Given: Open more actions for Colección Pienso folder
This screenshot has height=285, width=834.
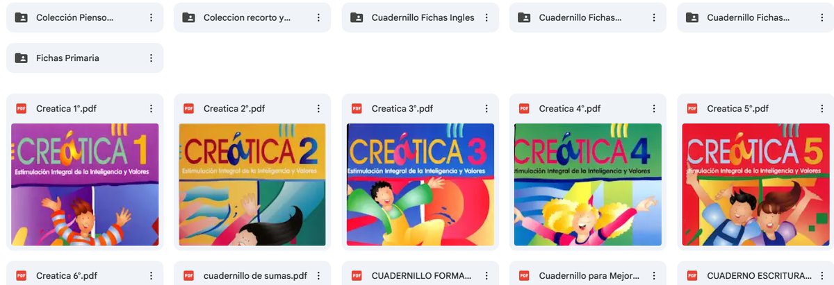Looking at the screenshot, I should pos(151,17).
